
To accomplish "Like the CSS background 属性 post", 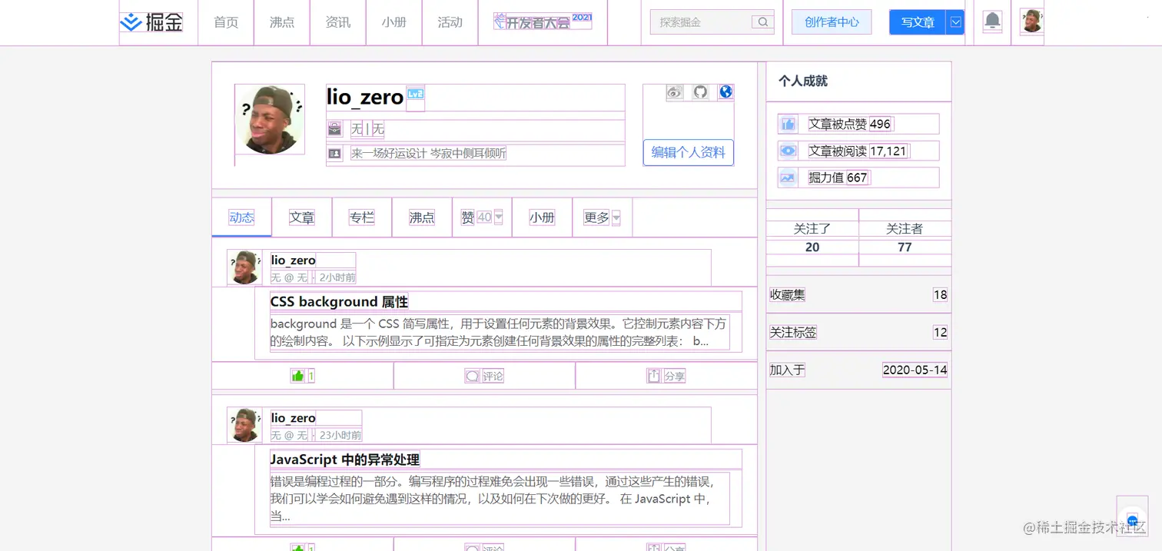I will pos(302,376).
